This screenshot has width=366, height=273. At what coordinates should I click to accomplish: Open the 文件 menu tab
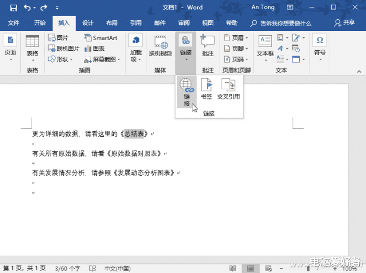coord(13,23)
